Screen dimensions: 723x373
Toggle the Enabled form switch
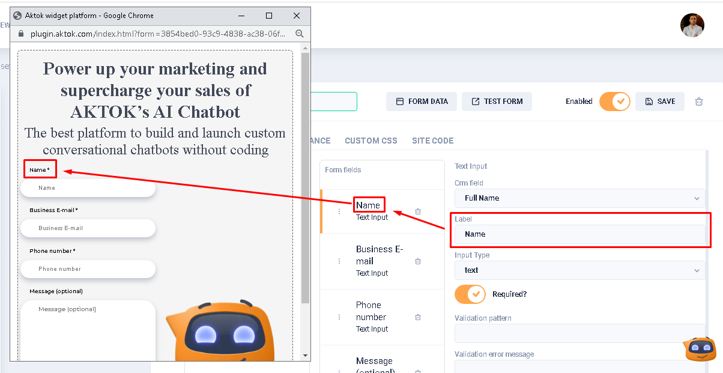coord(614,102)
